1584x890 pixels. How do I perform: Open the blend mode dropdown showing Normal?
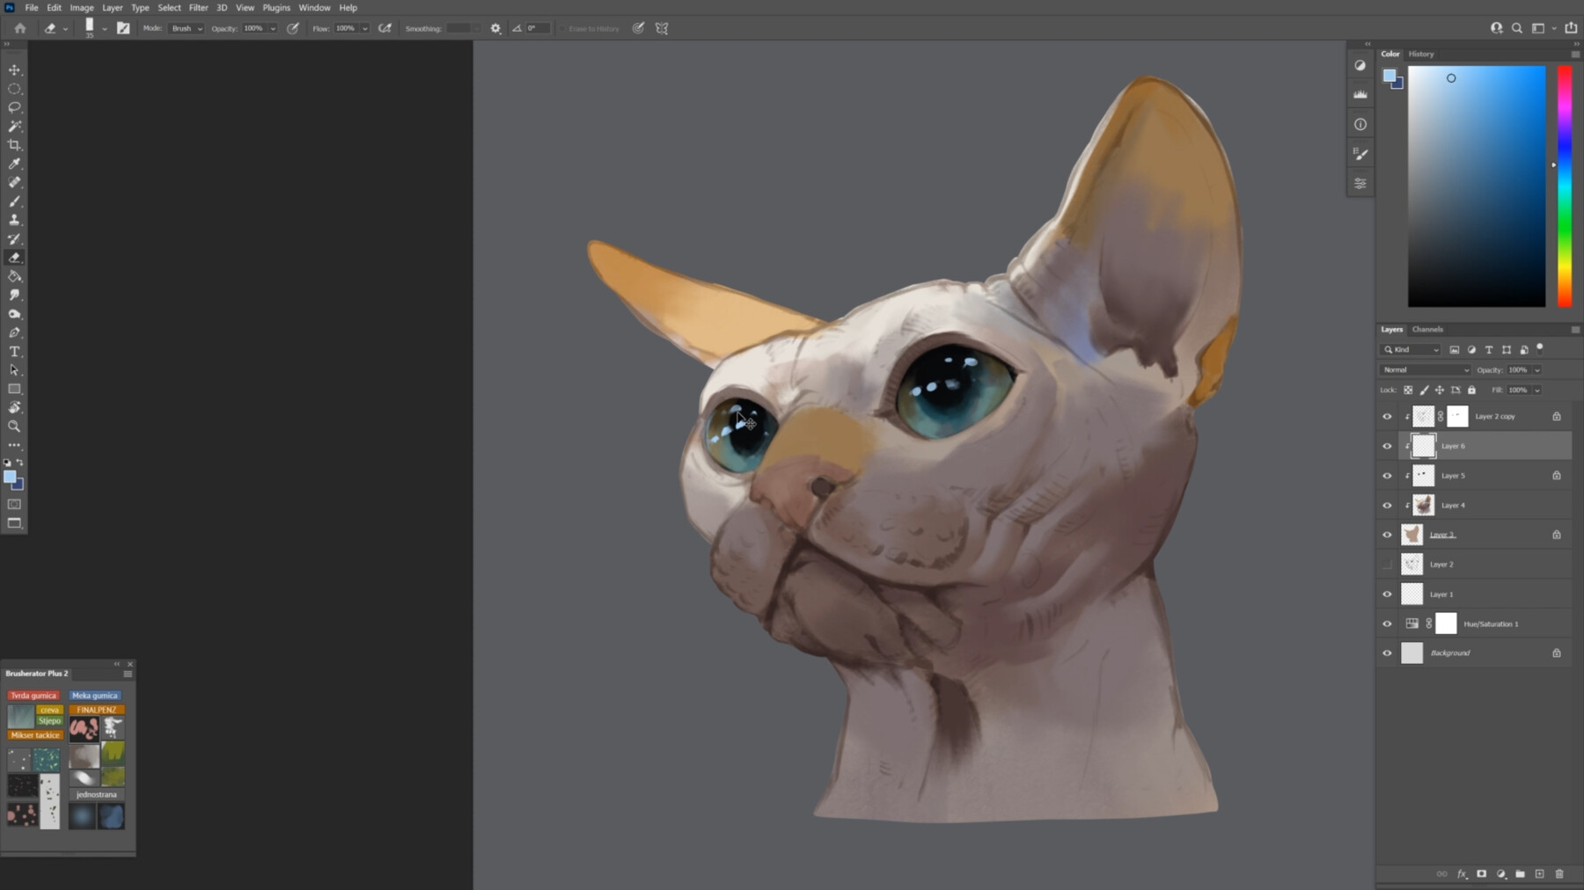click(1424, 369)
